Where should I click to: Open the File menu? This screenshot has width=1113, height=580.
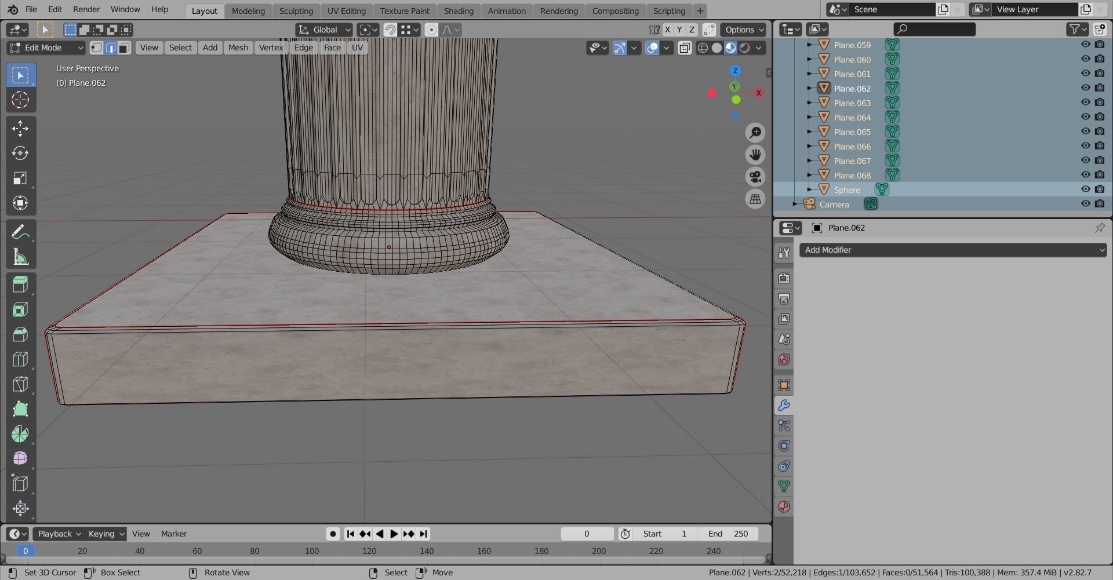pyautogui.click(x=31, y=9)
